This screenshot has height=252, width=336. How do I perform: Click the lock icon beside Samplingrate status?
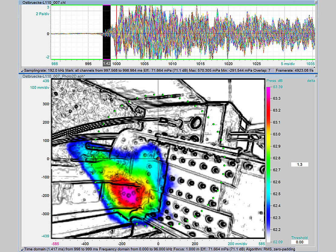click(22, 71)
